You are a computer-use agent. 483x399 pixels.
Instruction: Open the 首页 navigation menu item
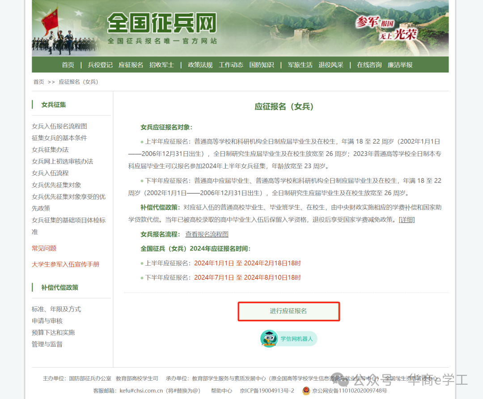tap(68, 65)
